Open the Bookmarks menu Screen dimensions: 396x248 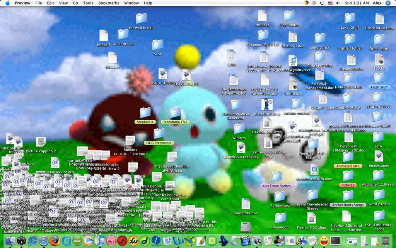(x=109, y=3)
